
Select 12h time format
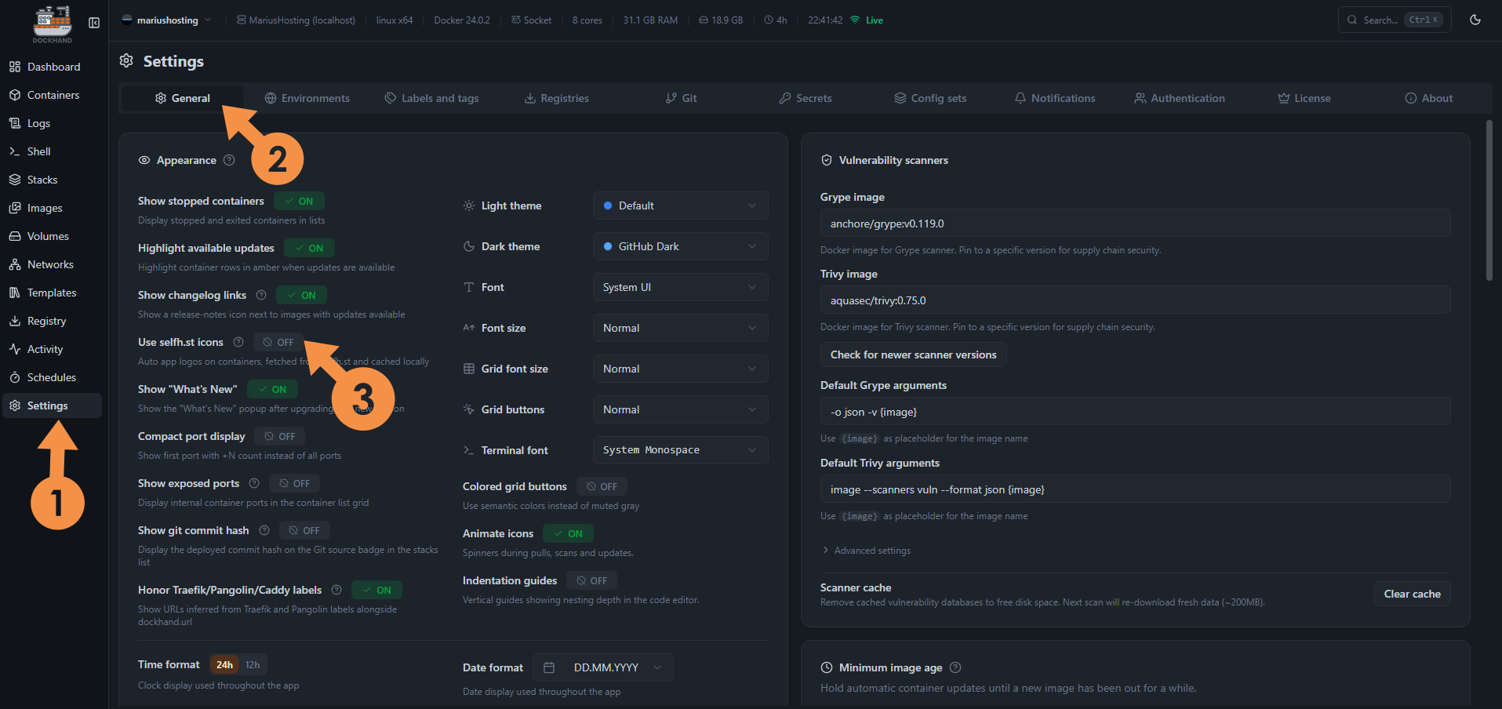pyautogui.click(x=253, y=665)
